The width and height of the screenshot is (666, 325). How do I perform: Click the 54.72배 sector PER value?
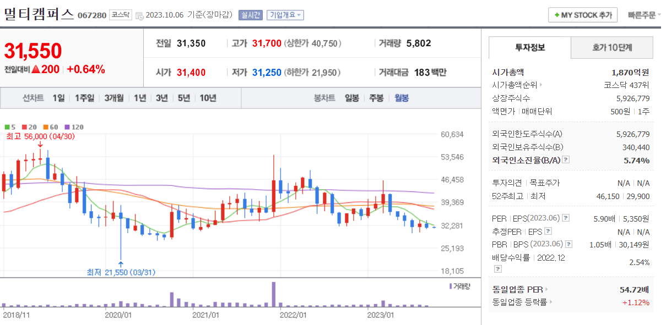pyautogui.click(x=635, y=289)
